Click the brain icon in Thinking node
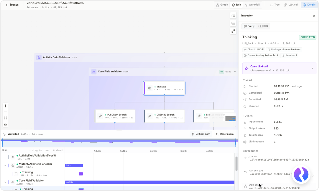The image size is (319, 191). click(x=149, y=88)
